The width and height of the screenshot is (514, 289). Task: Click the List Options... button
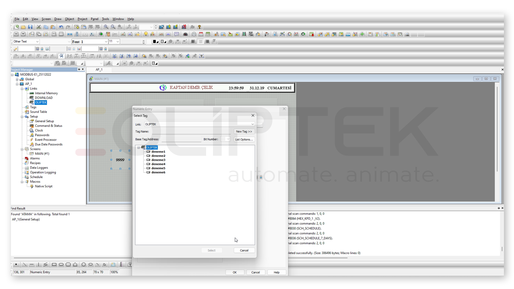244,140
